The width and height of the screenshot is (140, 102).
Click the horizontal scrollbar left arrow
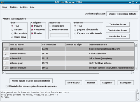pos(4,72)
